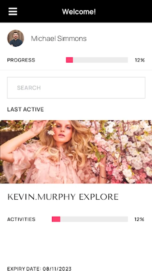Image resolution: width=152 pixels, height=271 pixels.
Task: Click the pink filled part of ACTIVITIES bar
Action: click(56, 219)
